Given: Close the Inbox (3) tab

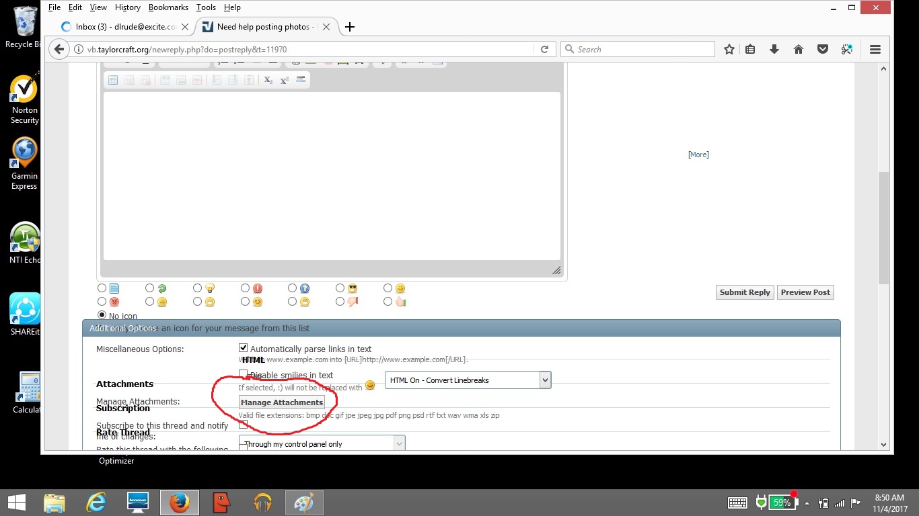Looking at the screenshot, I should click(x=185, y=27).
